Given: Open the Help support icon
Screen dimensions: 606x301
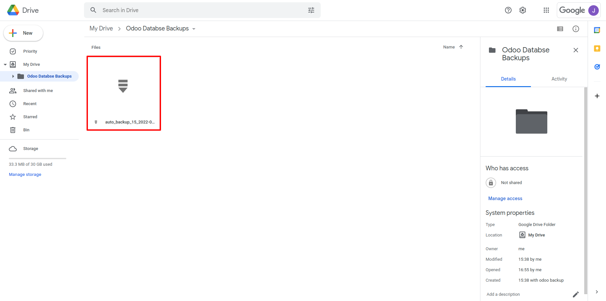Looking at the screenshot, I should 508,10.
